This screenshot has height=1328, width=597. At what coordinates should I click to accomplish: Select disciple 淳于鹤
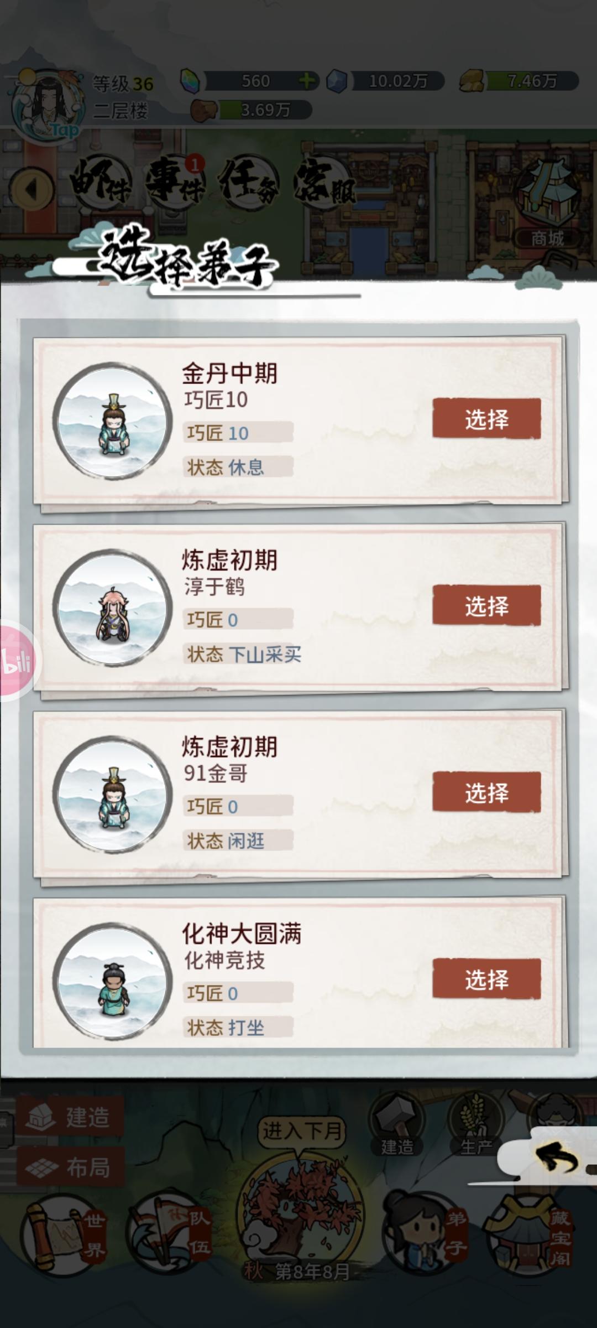click(x=486, y=605)
